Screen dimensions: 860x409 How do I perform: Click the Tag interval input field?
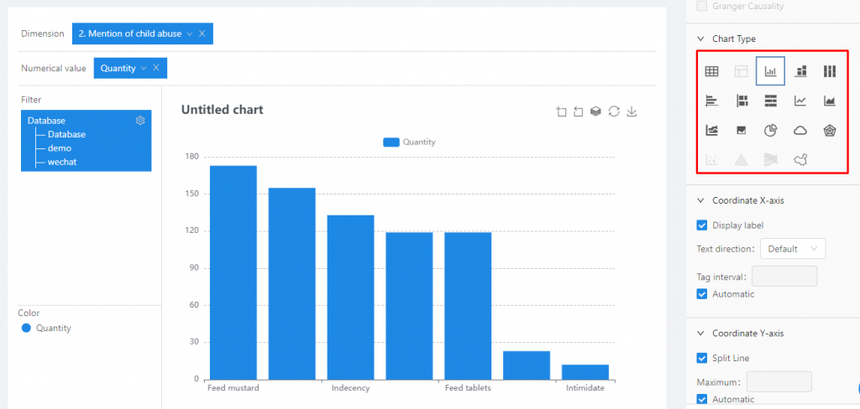[x=784, y=277]
